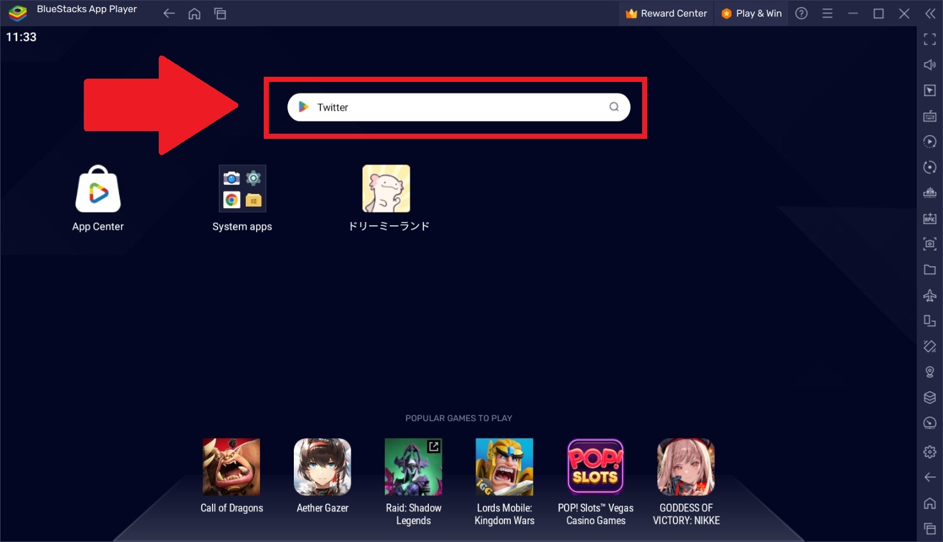Click the "System apps" label text
Image resolution: width=943 pixels, height=542 pixels.
(242, 227)
